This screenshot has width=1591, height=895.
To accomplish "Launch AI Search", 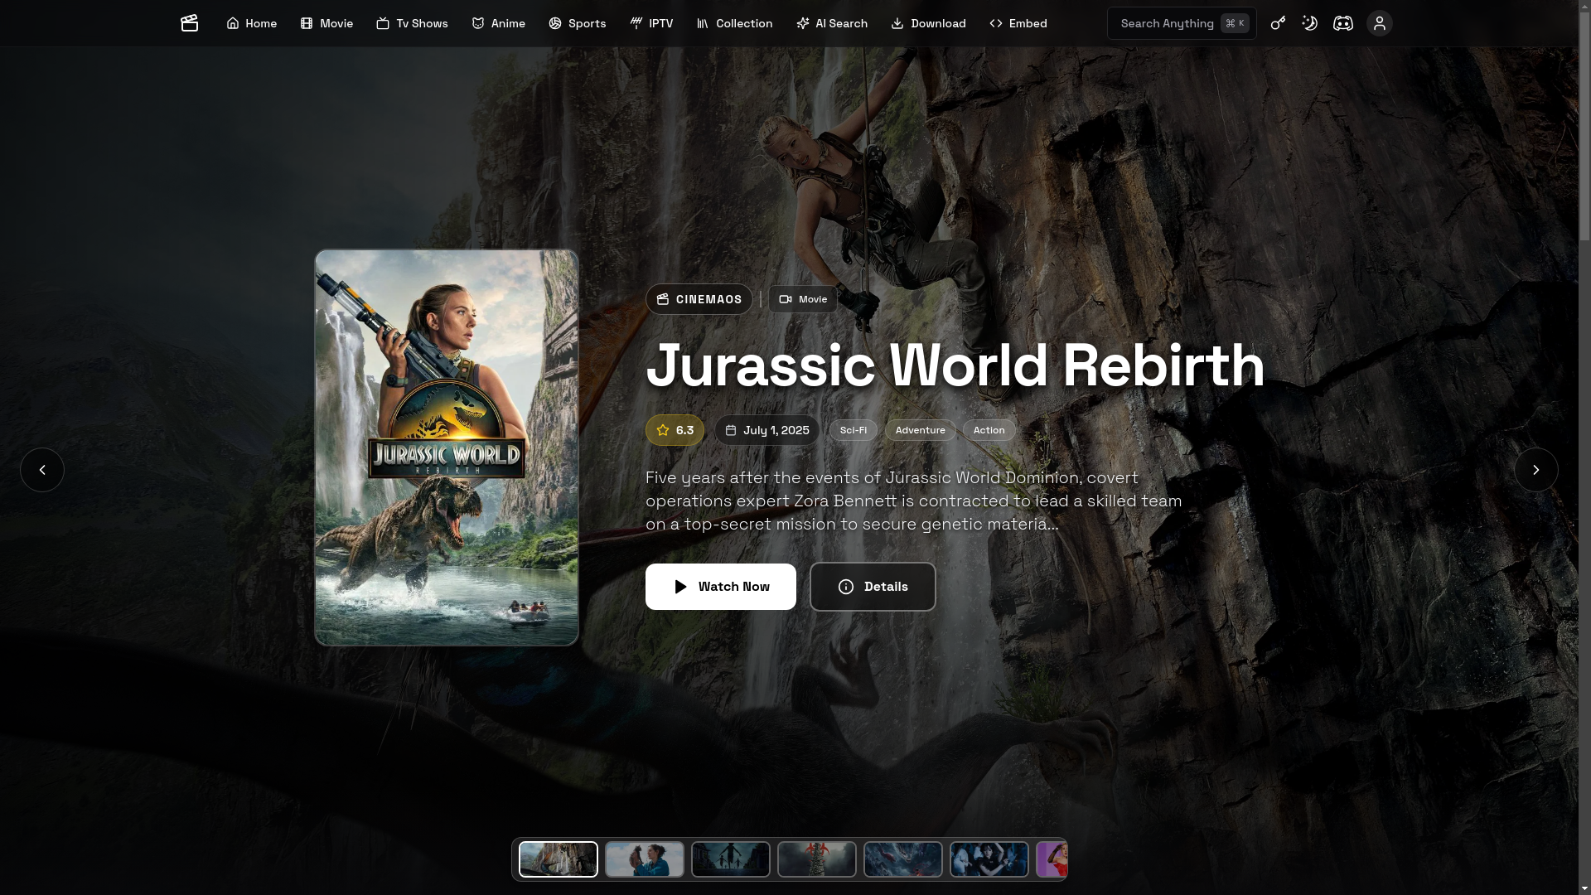I will (x=832, y=23).
